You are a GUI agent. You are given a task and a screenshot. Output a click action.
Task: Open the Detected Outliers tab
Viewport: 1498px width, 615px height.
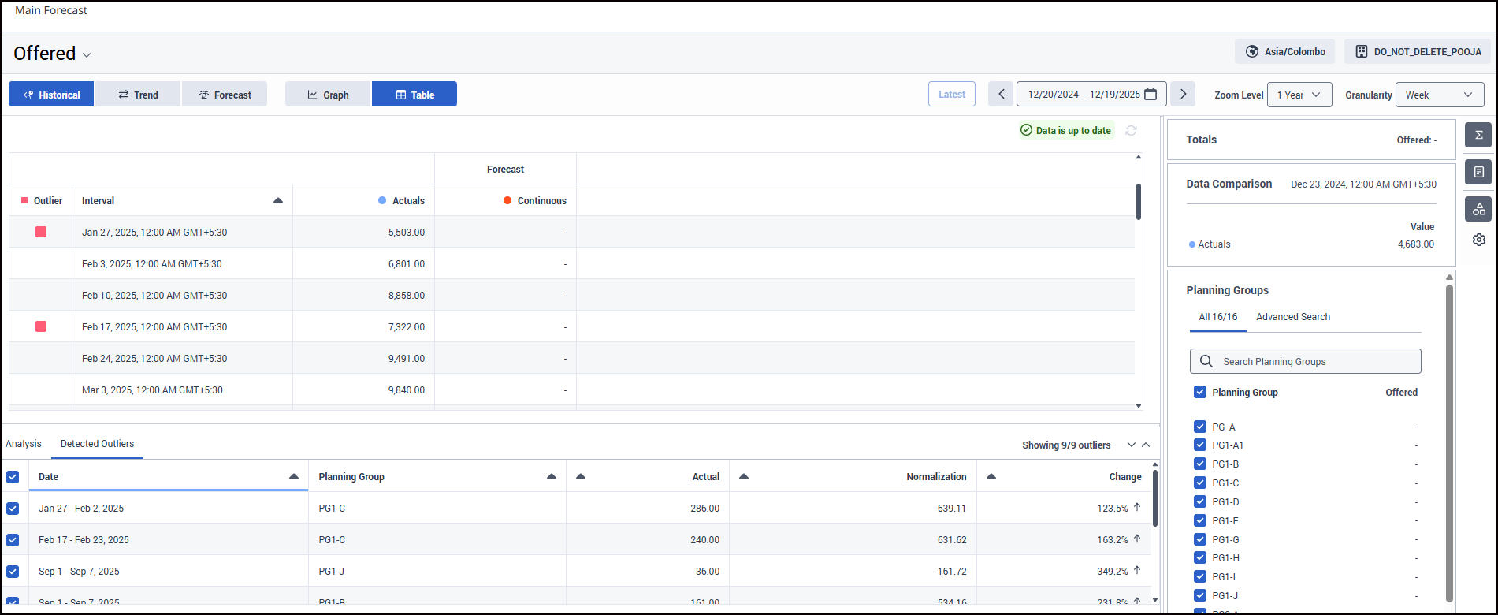click(x=97, y=444)
